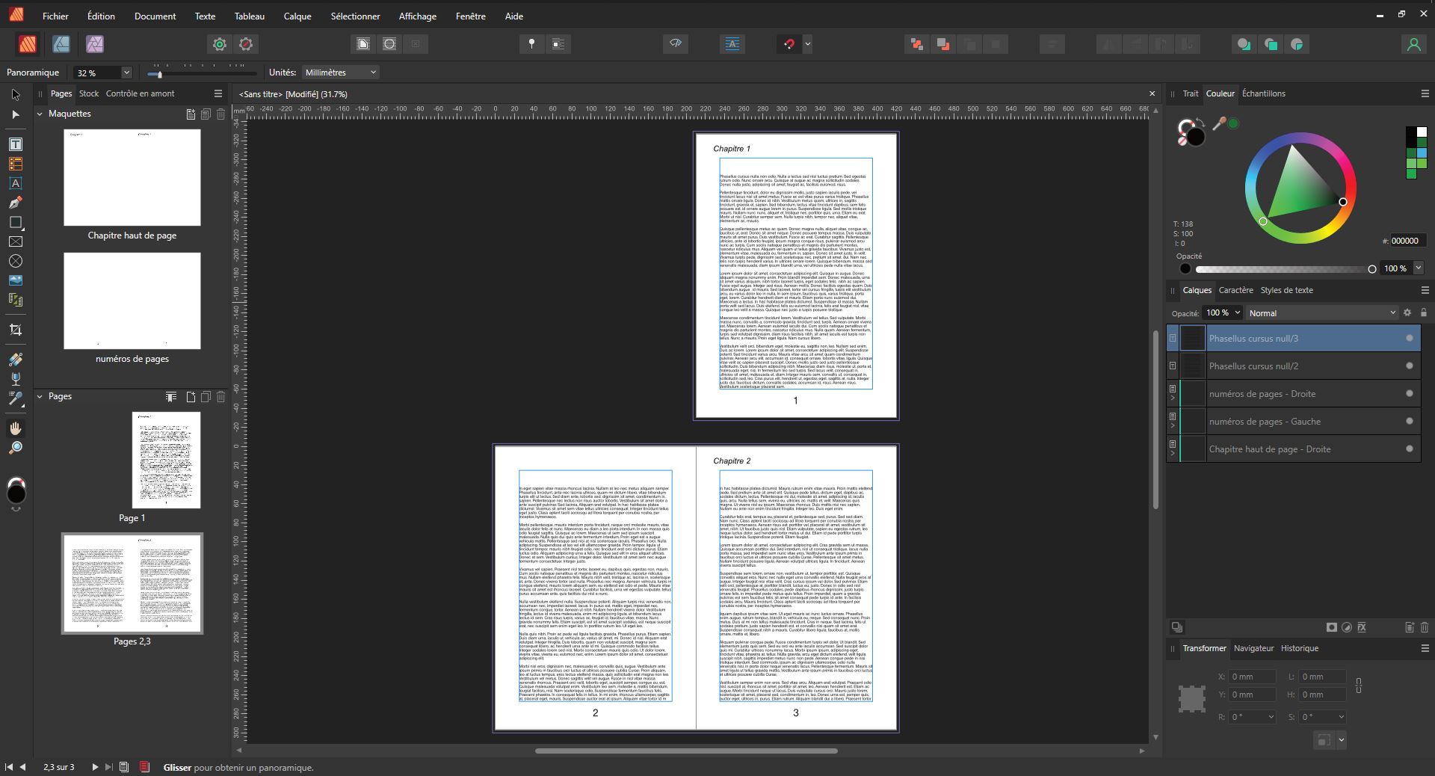Toggle snapping with the red magnet icon
Screen dimensions: 1435x776
coord(789,44)
